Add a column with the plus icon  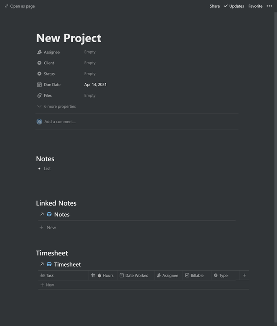(x=244, y=275)
